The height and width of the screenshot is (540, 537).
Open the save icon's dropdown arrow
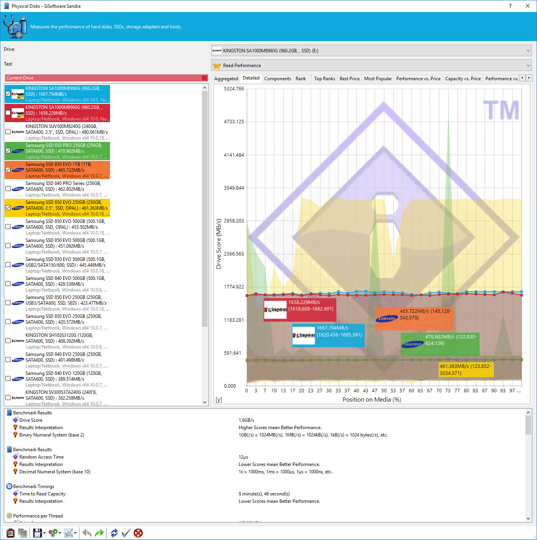[x=44, y=533]
